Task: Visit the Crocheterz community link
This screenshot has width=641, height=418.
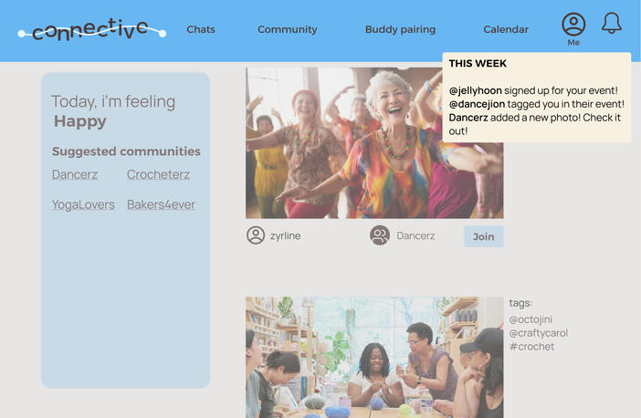Action: tap(158, 174)
